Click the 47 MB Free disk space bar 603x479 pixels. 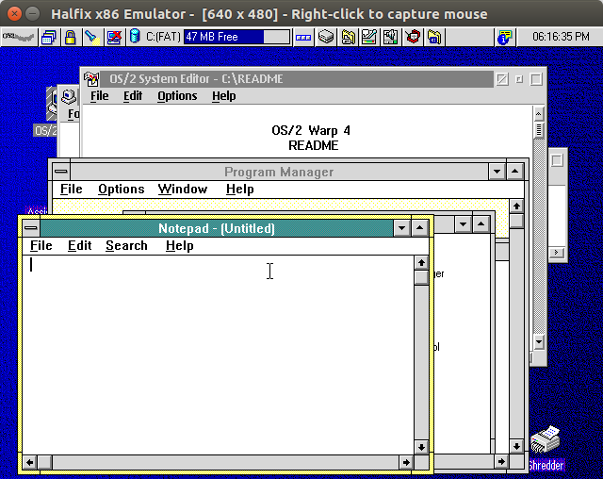tap(236, 37)
